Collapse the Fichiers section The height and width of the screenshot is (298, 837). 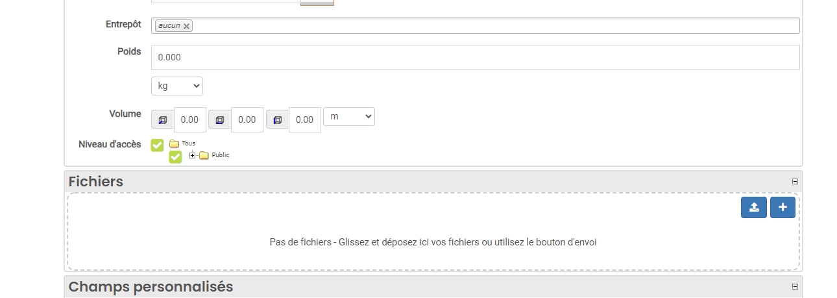point(795,182)
